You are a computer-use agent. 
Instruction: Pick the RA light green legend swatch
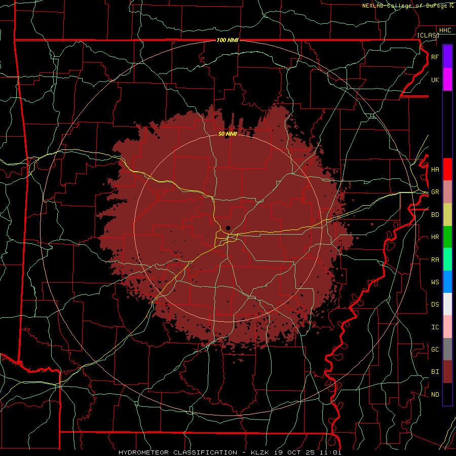[447, 259]
